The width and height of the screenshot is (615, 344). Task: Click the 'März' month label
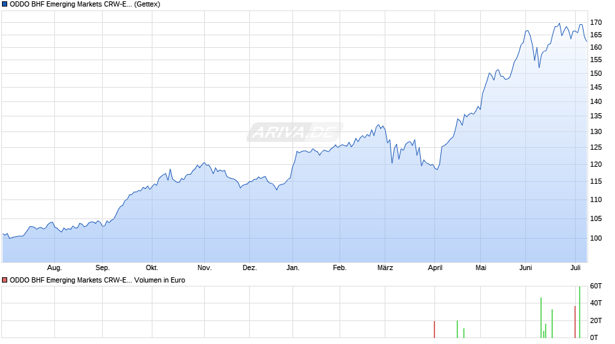pos(385,268)
